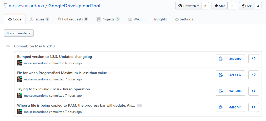Click avatar beside copied to RAM commit
266x121 pixels.
[x=20, y=112]
